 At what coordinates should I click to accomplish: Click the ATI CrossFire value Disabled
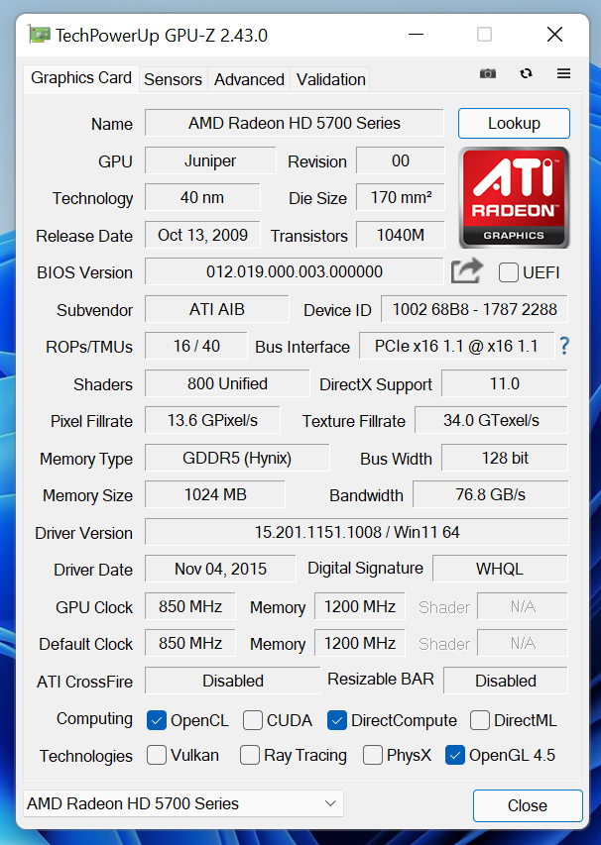point(232,682)
